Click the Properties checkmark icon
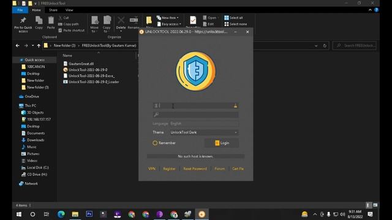The height and width of the screenshot is (220, 392). [193, 20]
